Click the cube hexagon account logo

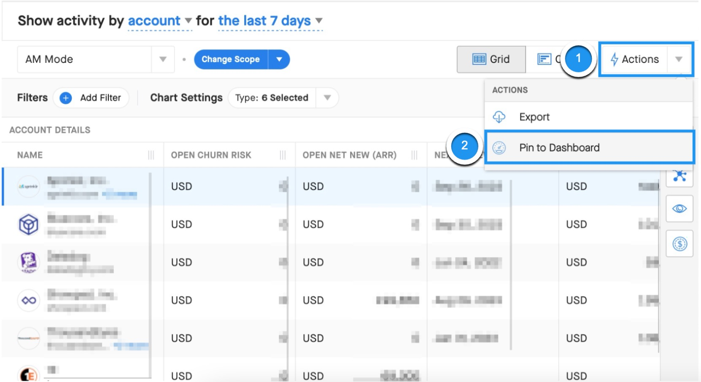pyautogui.click(x=29, y=224)
